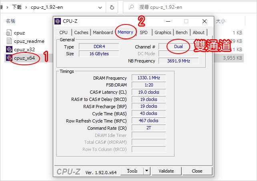This screenshot has width=257, height=181.
Task: Click the 2T Command Rate value
Action: (149, 128)
